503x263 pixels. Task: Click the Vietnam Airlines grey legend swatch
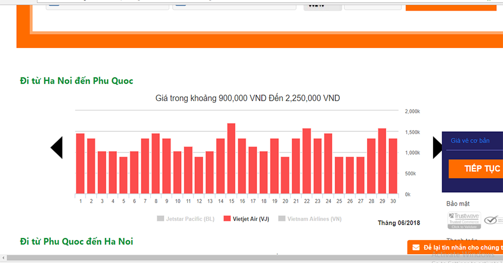point(282,218)
